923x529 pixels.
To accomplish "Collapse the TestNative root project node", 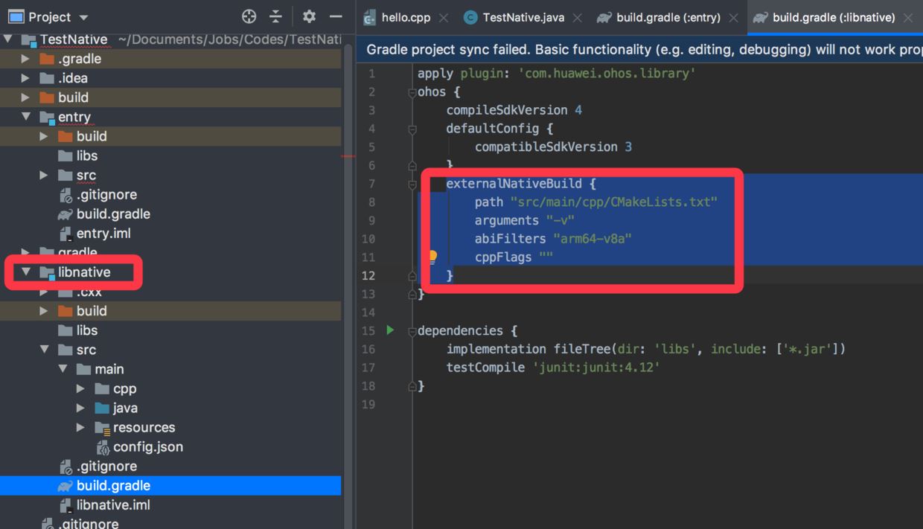I will tap(8, 39).
